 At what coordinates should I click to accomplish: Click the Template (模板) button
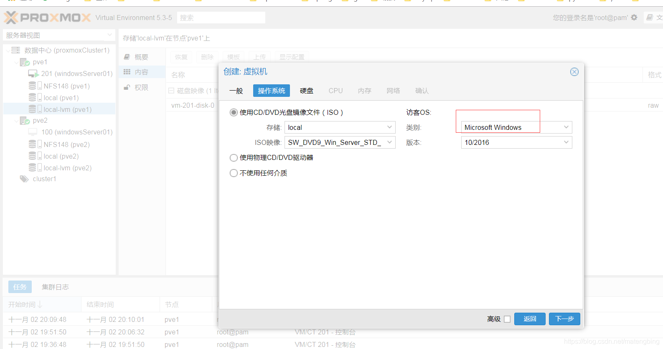click(x=233, y=57)
